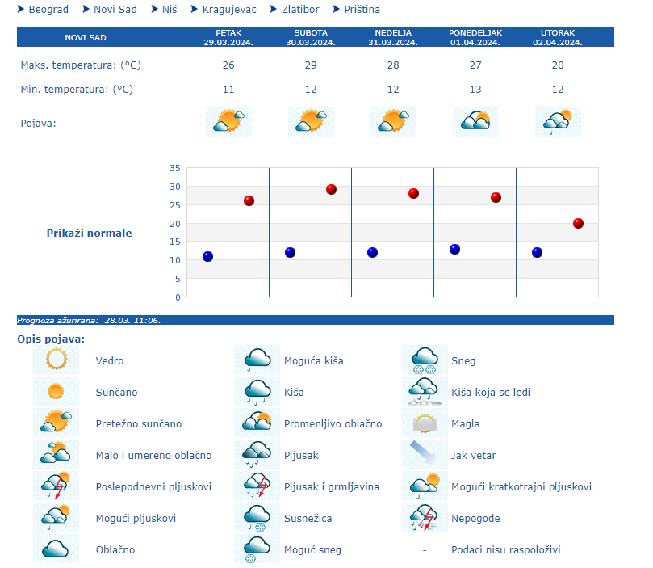Open the Beograd city forecast

click(x=48, y=10)
